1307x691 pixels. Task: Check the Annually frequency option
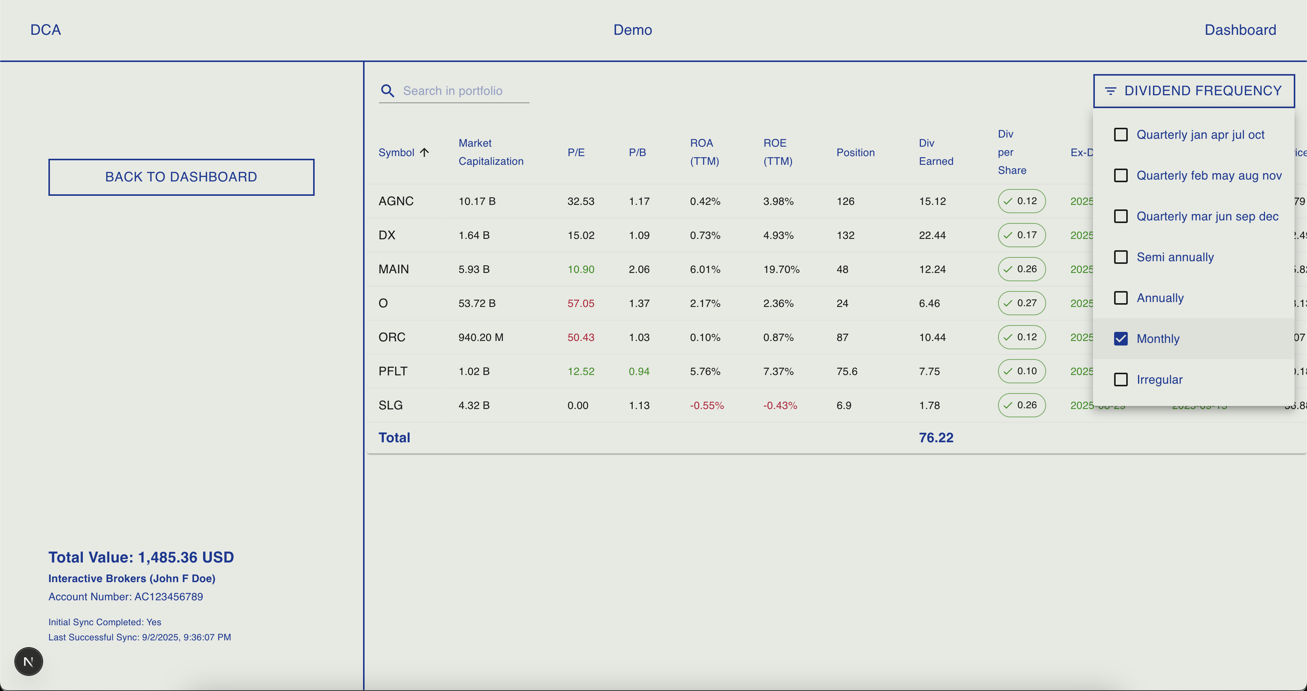coord(1121,297)
